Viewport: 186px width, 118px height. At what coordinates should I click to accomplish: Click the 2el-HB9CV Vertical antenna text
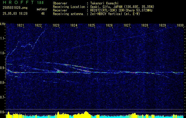(114, 14)
